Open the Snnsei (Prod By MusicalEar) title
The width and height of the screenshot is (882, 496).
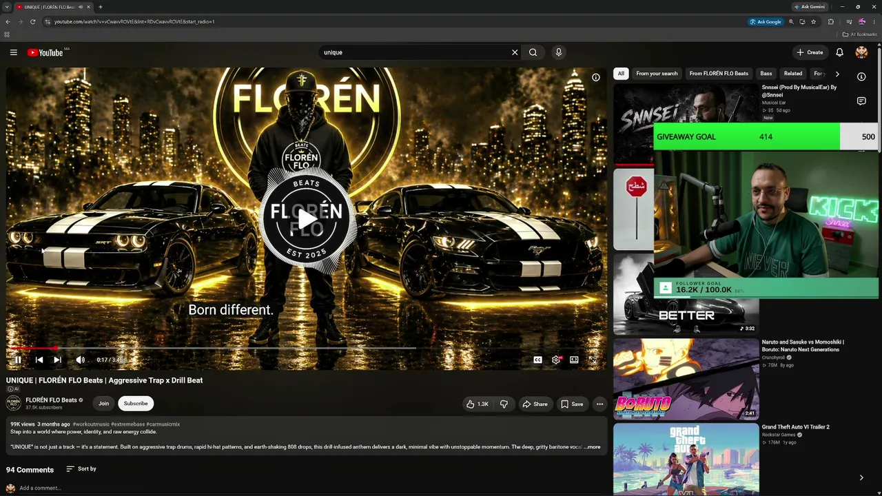pos(799,91)
